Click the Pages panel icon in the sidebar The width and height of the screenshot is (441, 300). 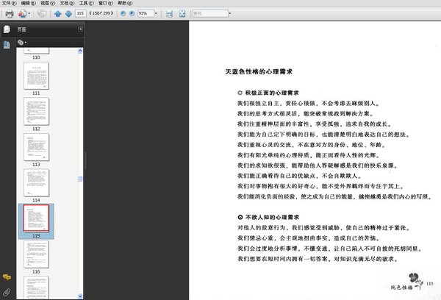pyautogui.click(x=7, y=29)
